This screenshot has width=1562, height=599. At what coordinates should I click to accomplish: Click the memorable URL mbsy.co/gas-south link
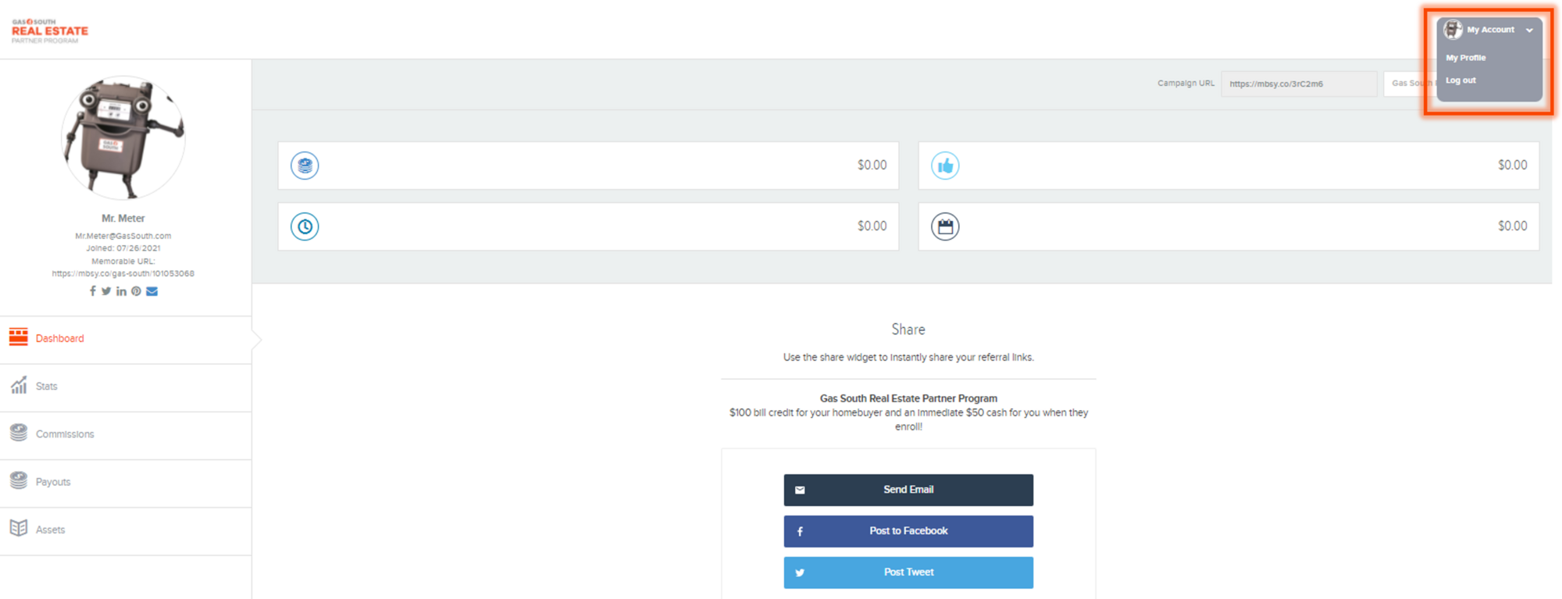123,274
